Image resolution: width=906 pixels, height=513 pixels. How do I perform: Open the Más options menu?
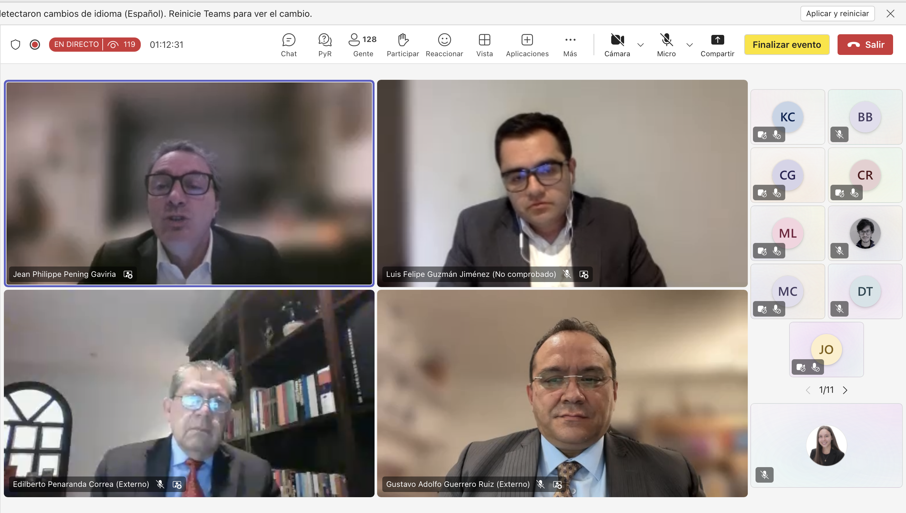pos(570,45)
